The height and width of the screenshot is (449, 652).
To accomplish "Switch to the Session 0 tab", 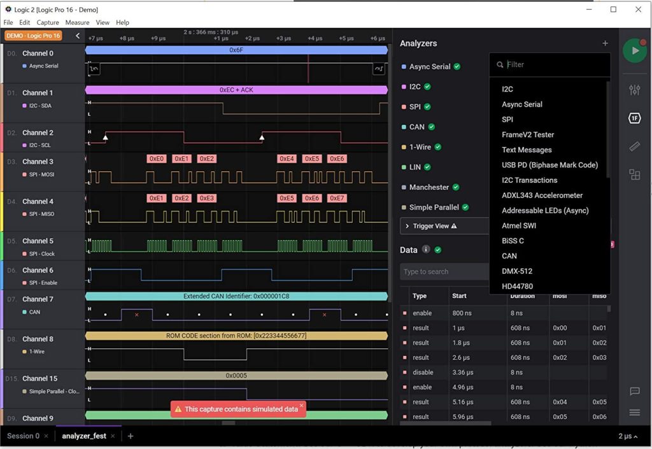I will pyautogui.click(x=24, y=436).
